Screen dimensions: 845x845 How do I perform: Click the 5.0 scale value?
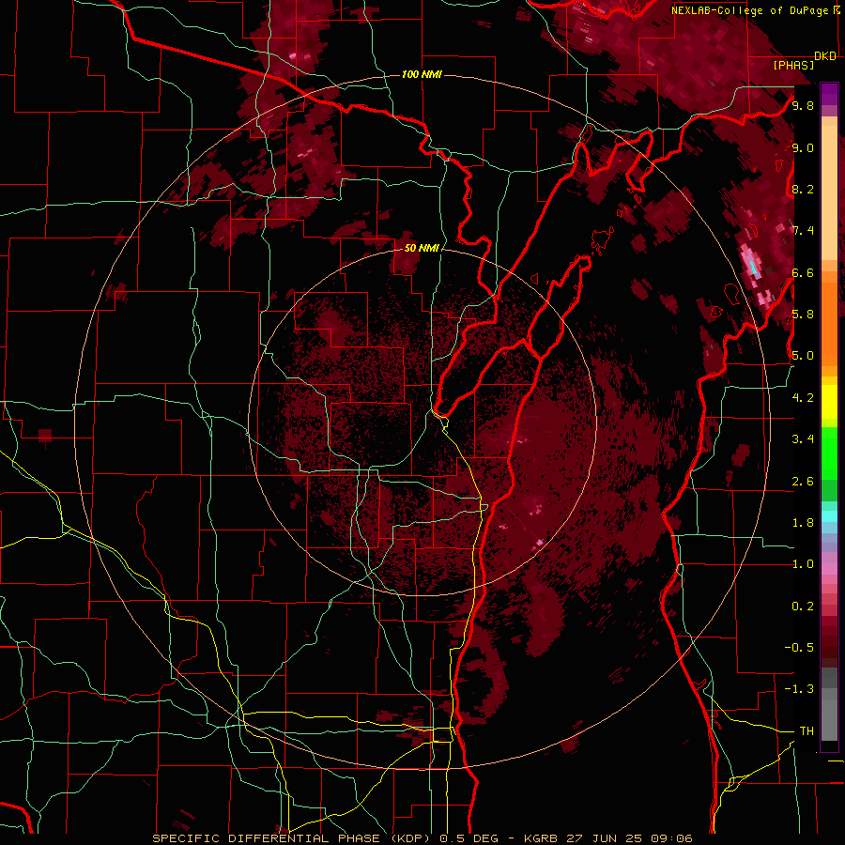pyautogui.click(x=803, y=356)
